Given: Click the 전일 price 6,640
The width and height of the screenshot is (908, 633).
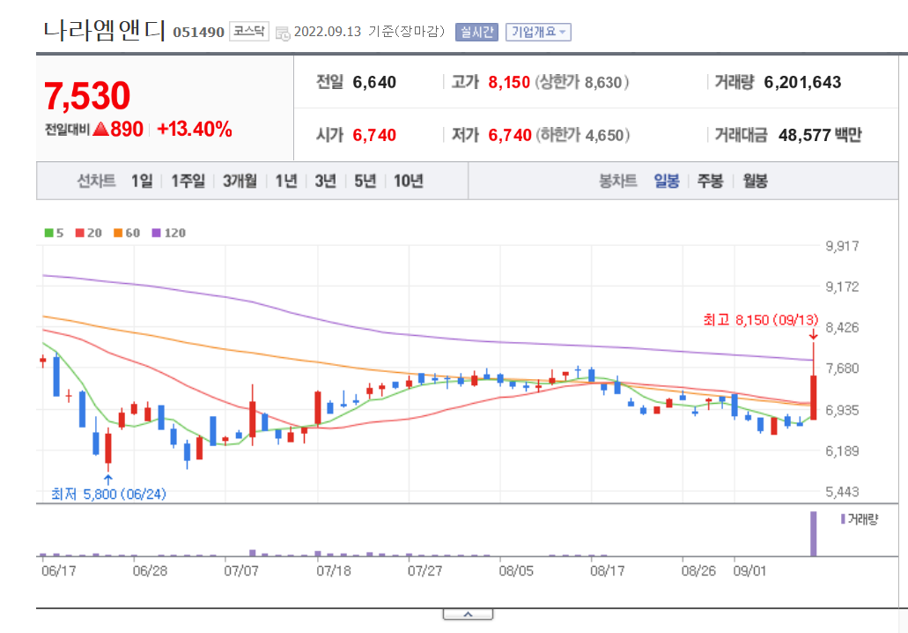Looking at the screenshot, I should coord(374,82).
